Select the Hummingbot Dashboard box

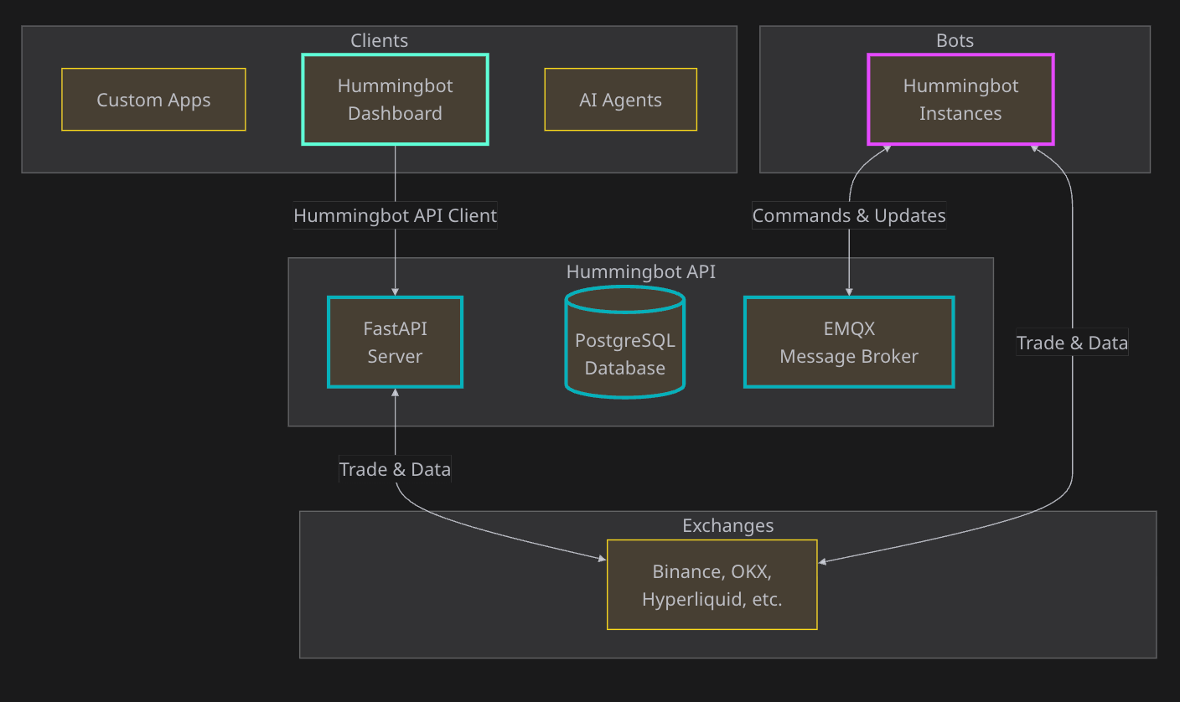(x=395, y=100)
